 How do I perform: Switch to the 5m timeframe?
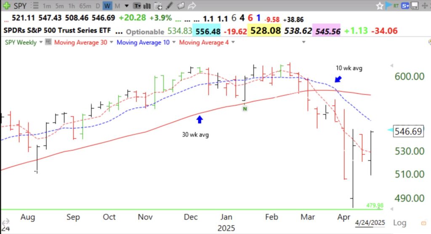click(x=59, y=6)
